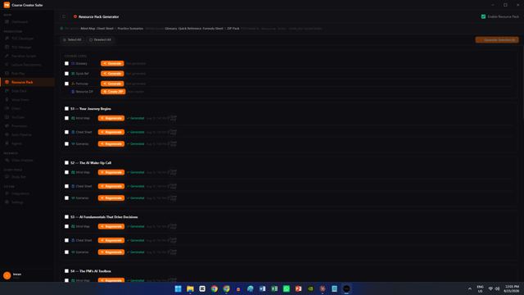Open Slide Deck in the sidebar
Image resolution: width=524 pixels, height=295 pixels.
[27, 91]
